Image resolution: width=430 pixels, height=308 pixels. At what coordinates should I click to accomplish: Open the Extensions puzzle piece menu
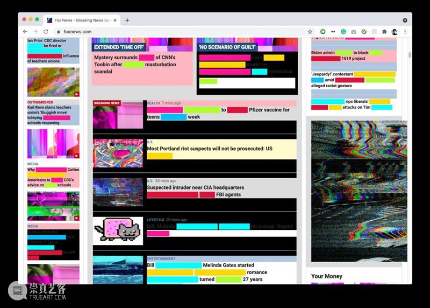384,32
